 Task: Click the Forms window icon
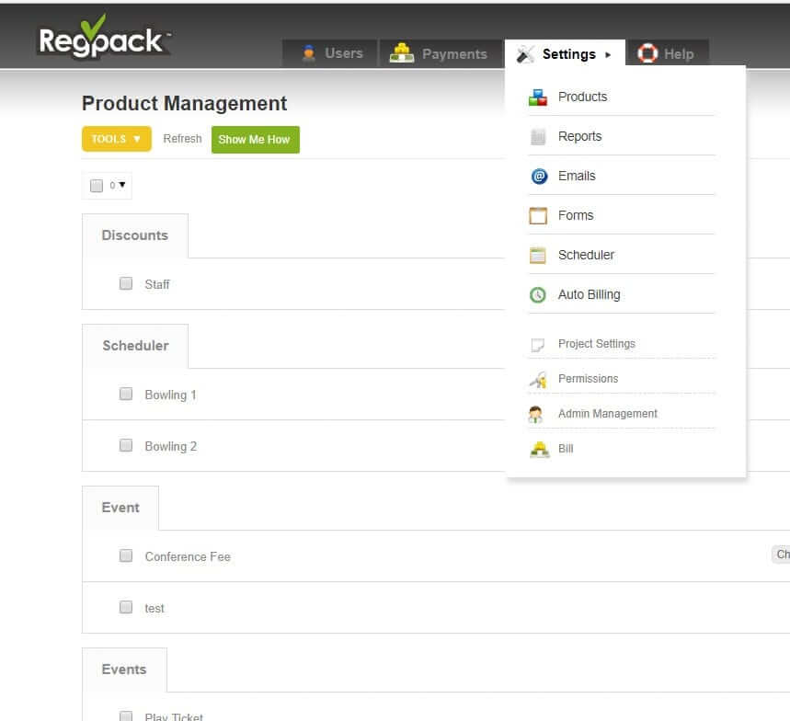point(538,216)
